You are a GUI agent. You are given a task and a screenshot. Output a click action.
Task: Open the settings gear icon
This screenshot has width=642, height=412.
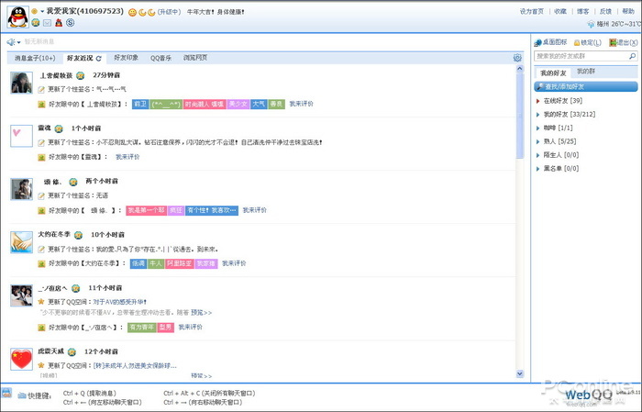(x=517, y=58)
